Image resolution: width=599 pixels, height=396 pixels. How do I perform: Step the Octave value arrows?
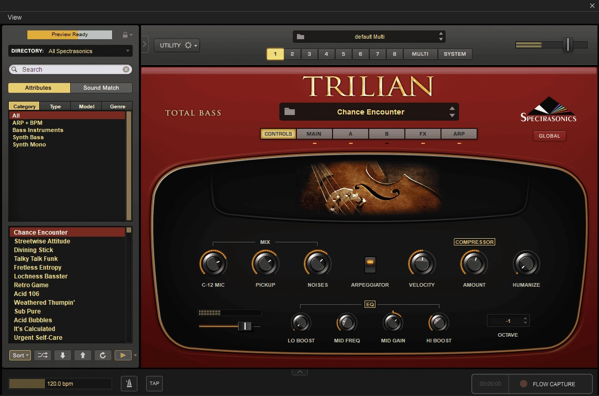(525, 321)
